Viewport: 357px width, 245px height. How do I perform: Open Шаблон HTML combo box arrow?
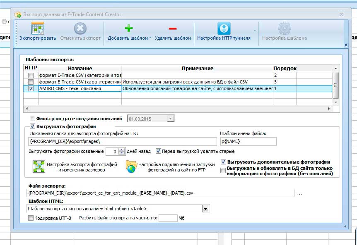click(205, 209)
